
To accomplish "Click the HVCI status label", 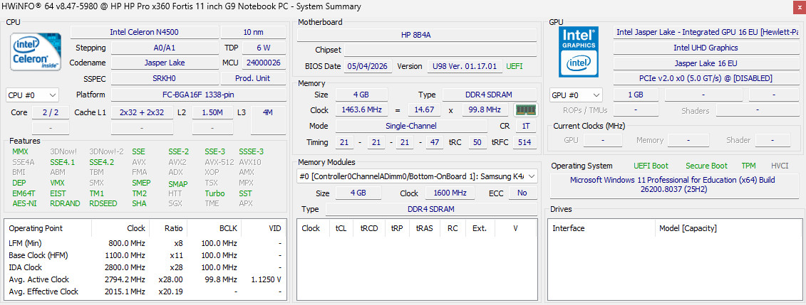I will (780, 166).
